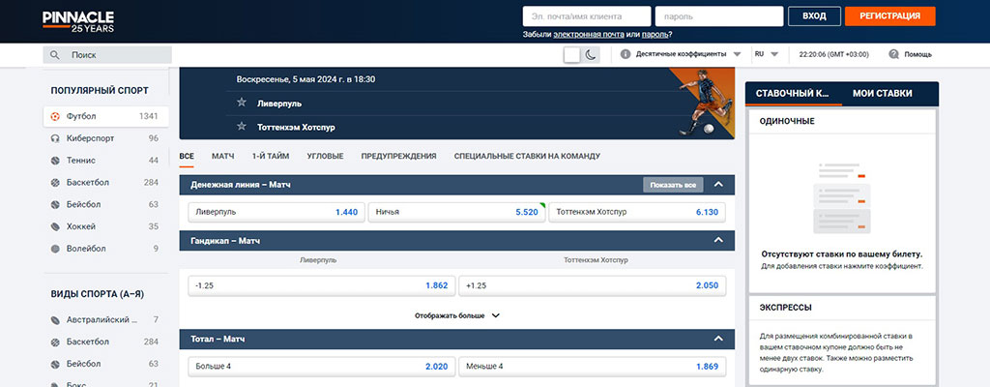The image size is (990, 387).
Task: Open Футбол with 1341 events
Action: click(106, 116)
